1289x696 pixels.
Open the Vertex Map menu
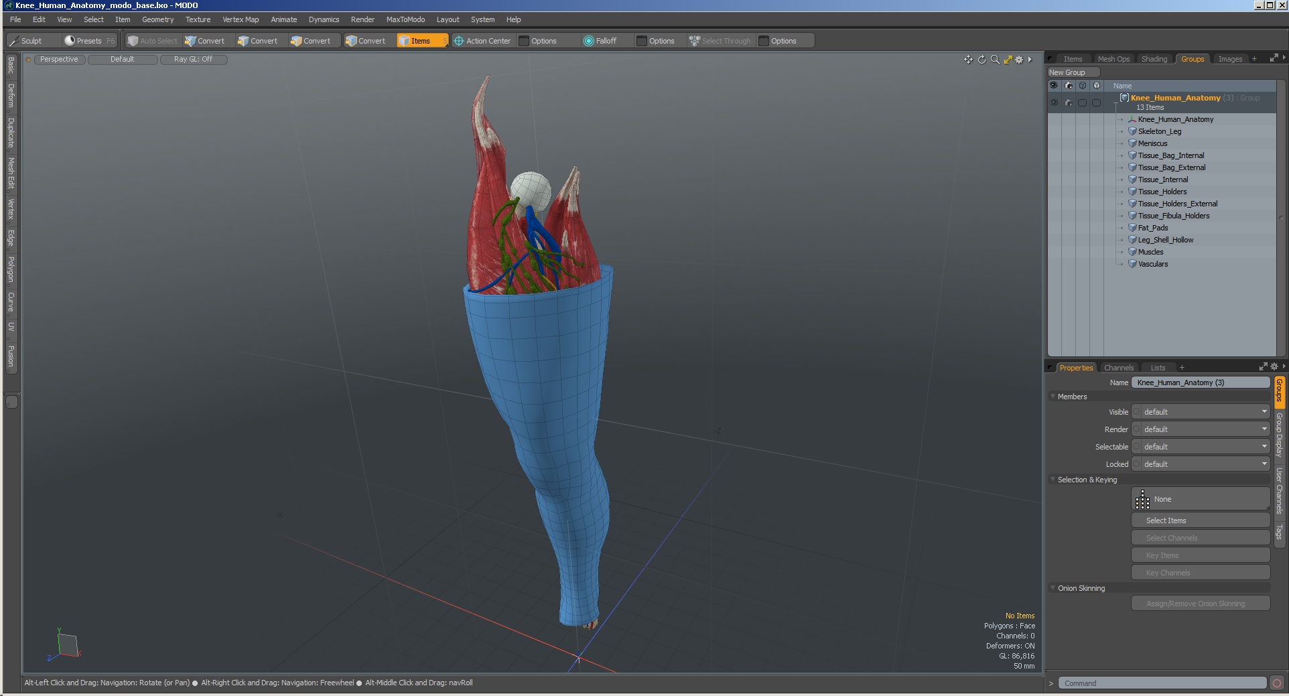pos(241,19)
